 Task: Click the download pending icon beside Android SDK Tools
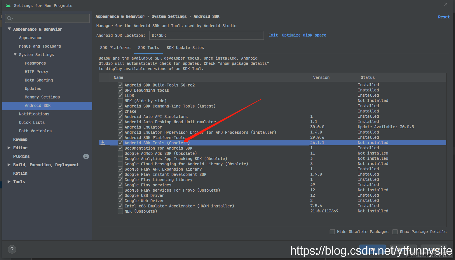coord(103,143)
